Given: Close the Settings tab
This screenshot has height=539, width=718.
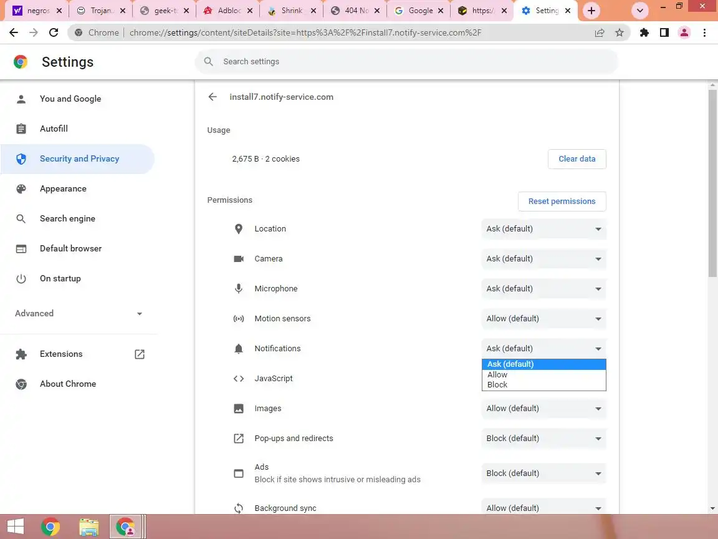Looking at the screenshot, I should 568,11.
